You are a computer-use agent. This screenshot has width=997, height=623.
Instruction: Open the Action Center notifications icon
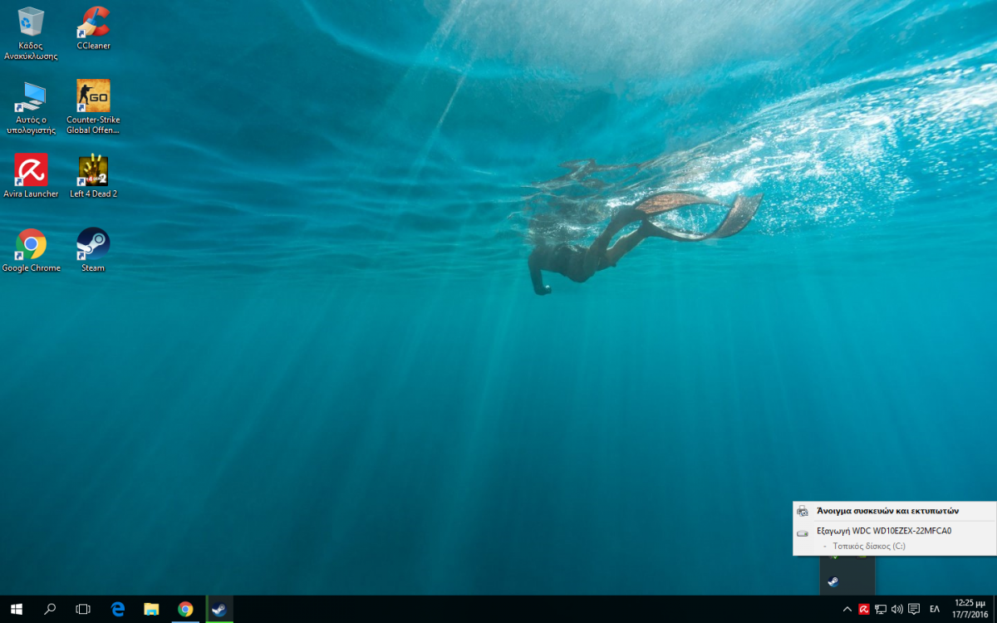914,609
